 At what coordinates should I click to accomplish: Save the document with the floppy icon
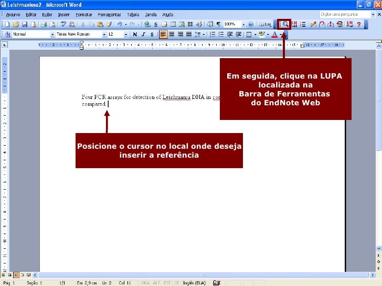25,24
